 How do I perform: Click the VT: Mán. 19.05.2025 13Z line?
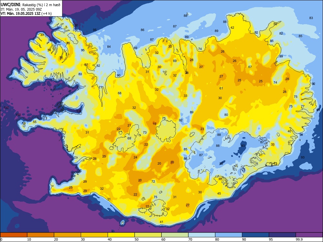26,14
